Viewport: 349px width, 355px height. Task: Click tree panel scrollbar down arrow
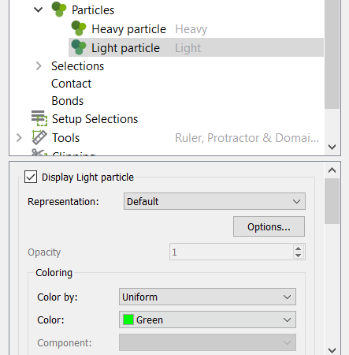pyautogui.click(x=332, y=147)
